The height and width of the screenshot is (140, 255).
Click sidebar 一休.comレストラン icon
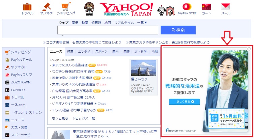(7, 113)
